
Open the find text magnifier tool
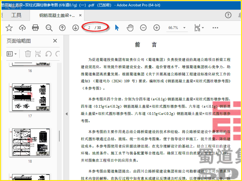pyautogui.click(x=49, y=28)
